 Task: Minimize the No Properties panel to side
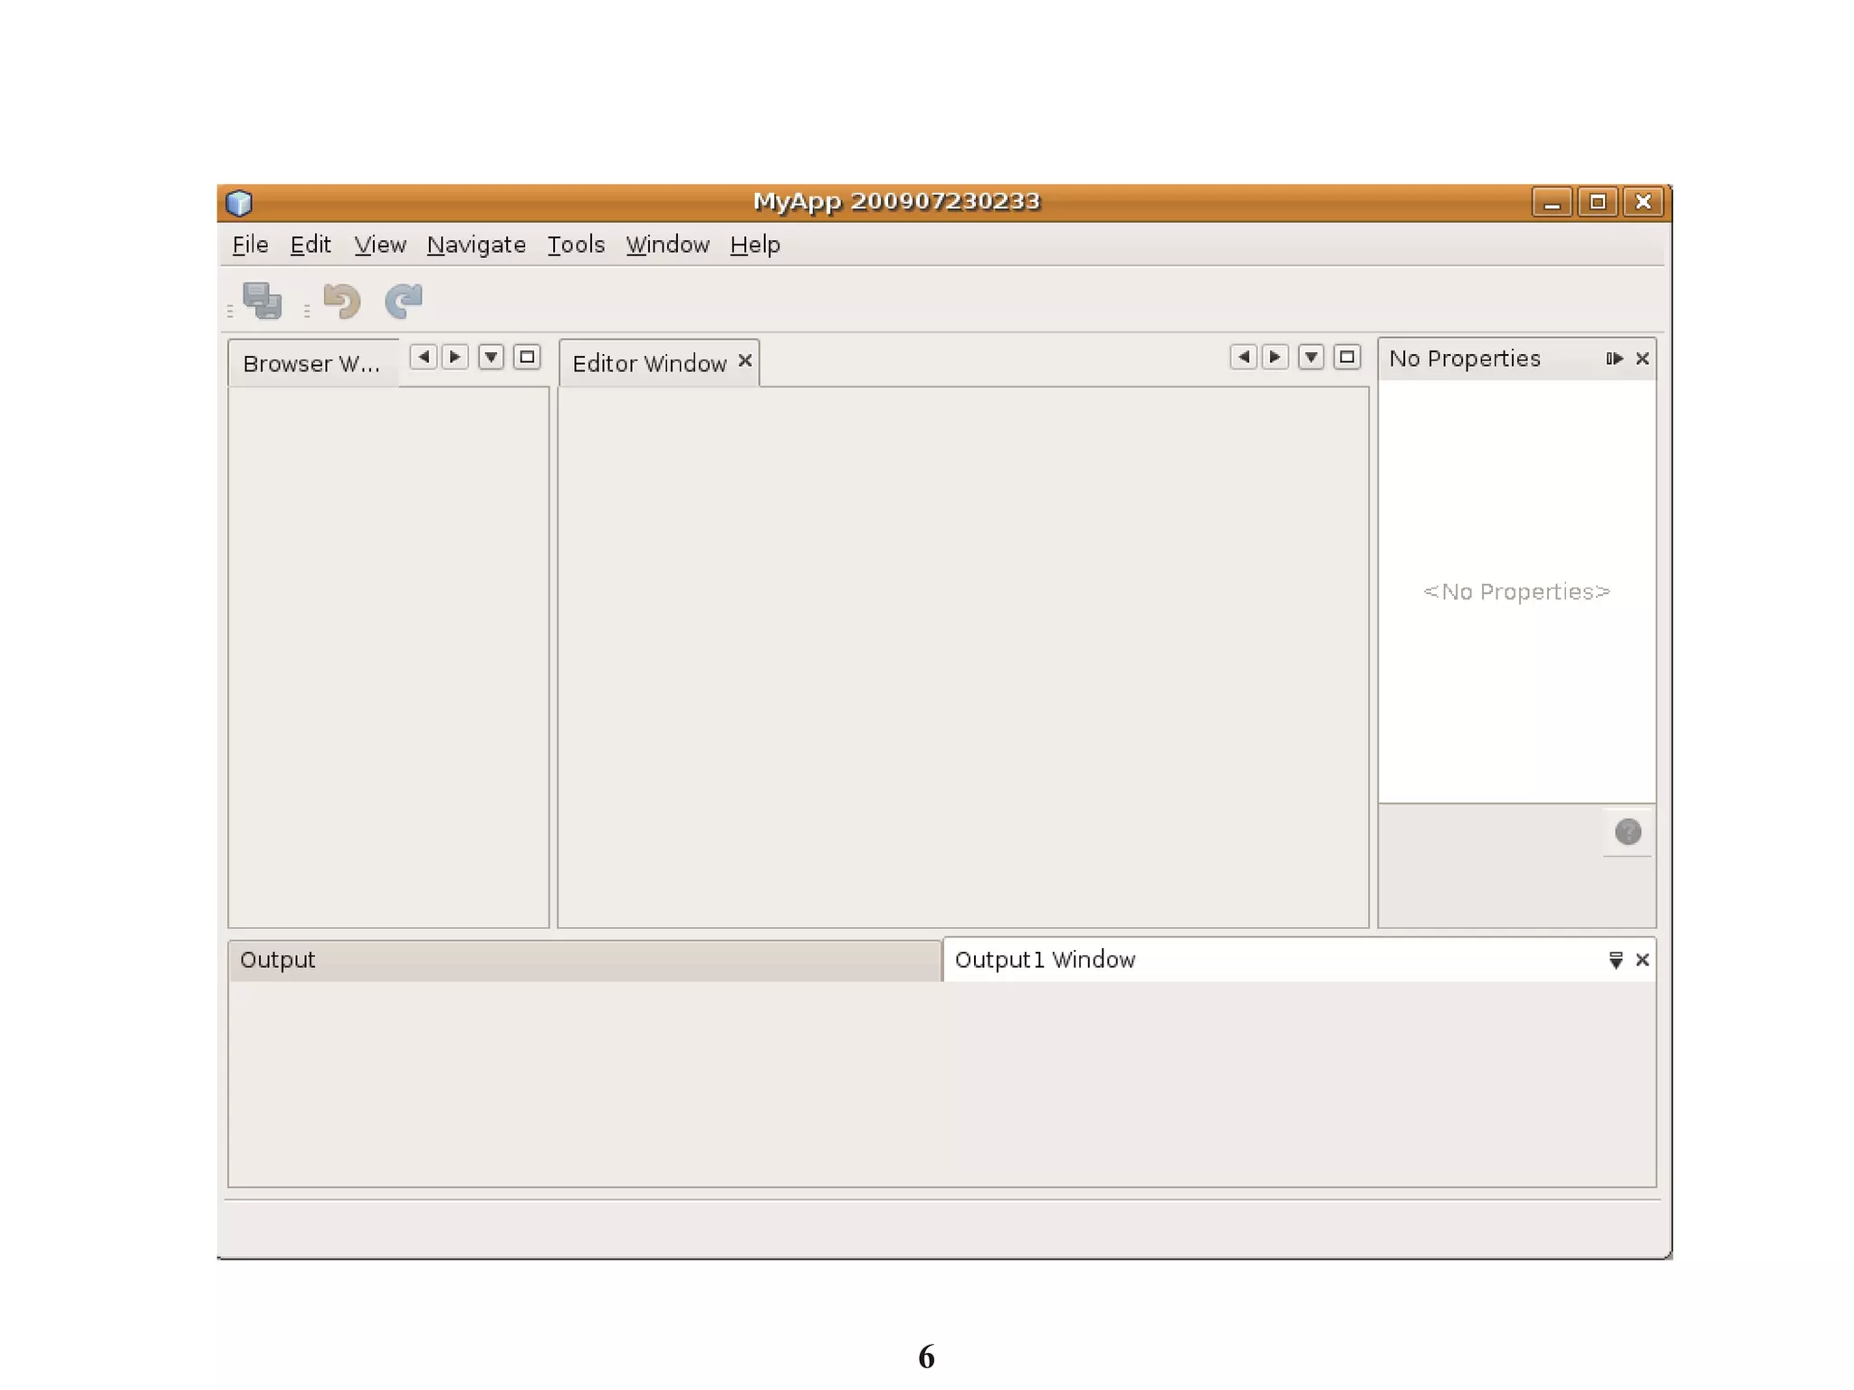click(x=1614, y=359)
